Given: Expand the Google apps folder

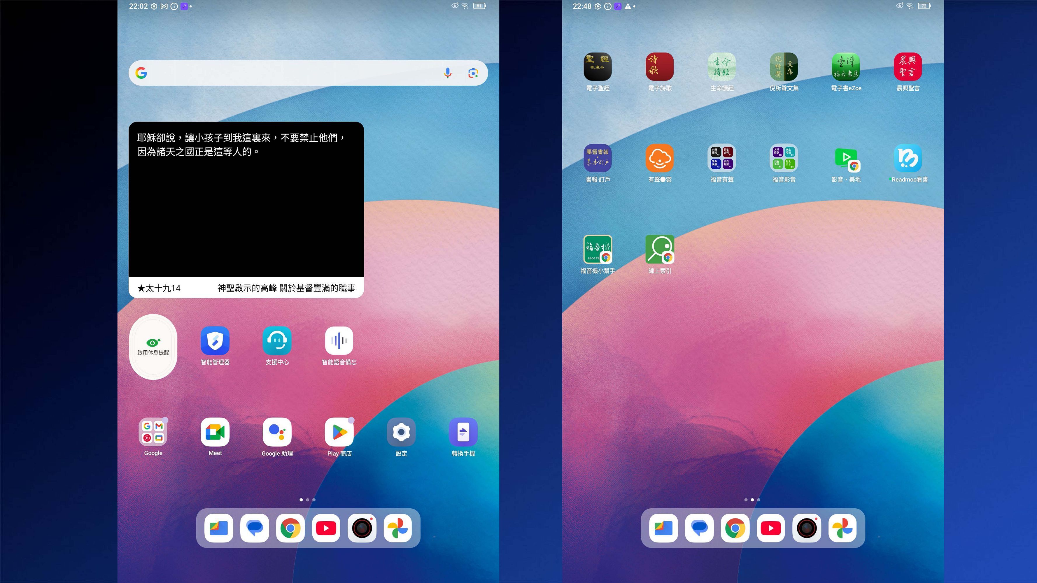Looking at the screenshot, I should coord(153,432).
